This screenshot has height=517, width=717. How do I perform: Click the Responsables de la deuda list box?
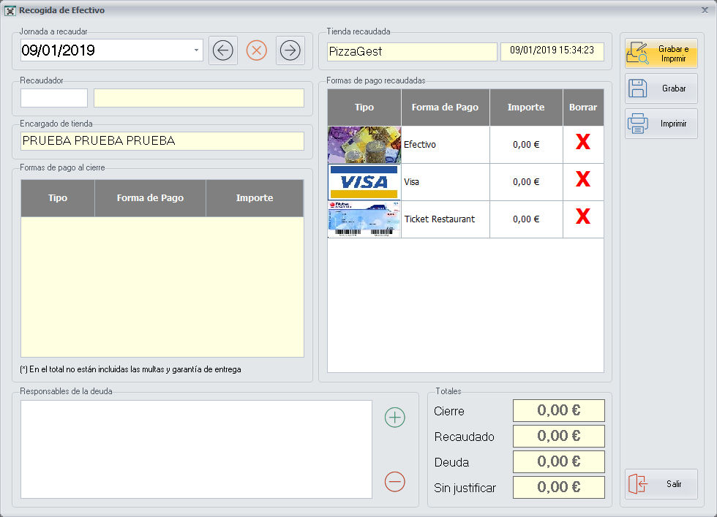tap(196, 449)
